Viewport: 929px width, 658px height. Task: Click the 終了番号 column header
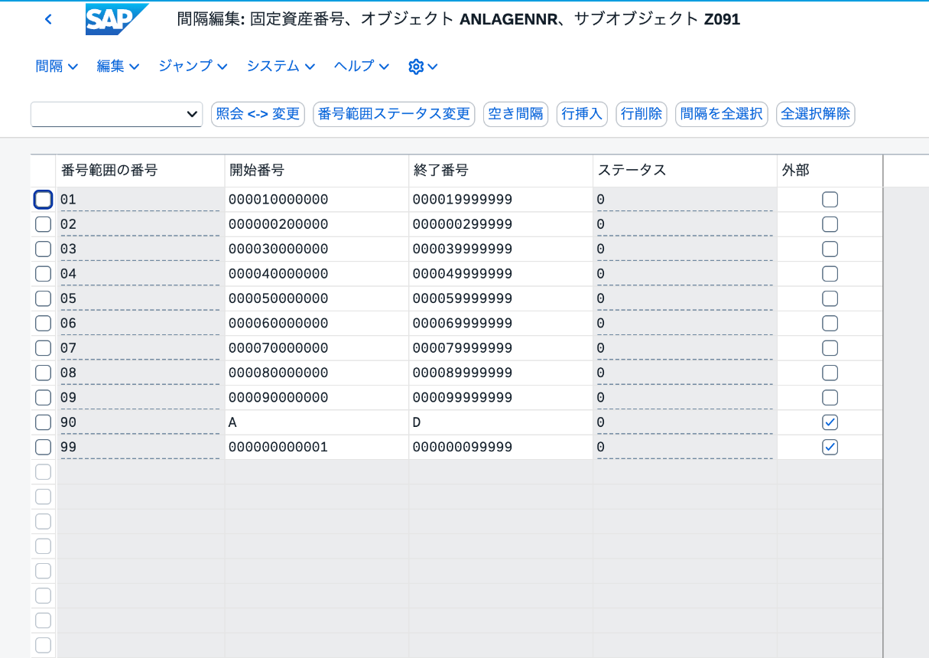[x=501, y=171]
